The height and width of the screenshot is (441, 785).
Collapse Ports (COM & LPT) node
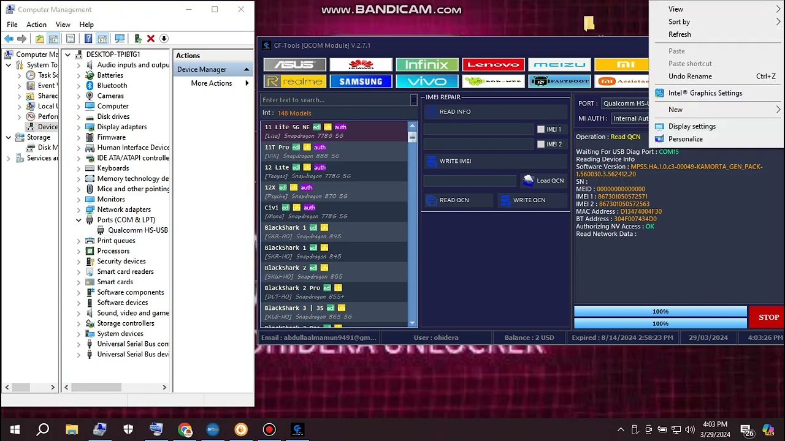click(78, 220)
